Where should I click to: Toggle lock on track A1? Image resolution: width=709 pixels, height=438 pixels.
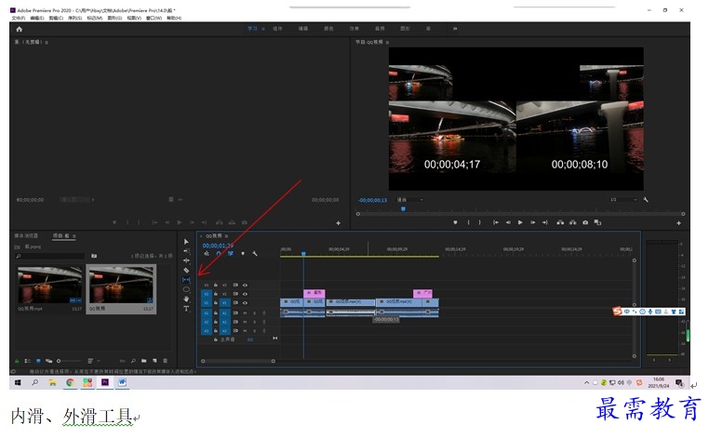coord(216,312)
